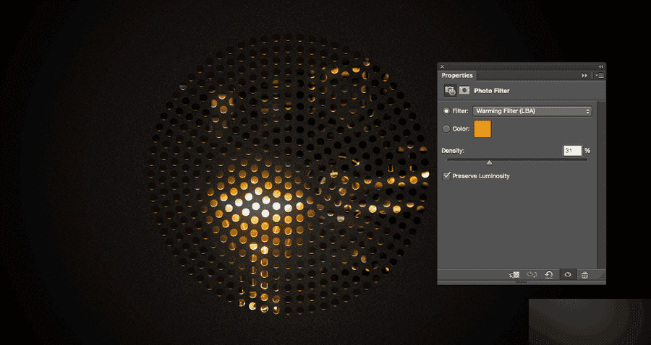Collapse Properties panel with double-arrow icon
The width and height of the screenshot is (651, 345).
(x=600, y=66)
